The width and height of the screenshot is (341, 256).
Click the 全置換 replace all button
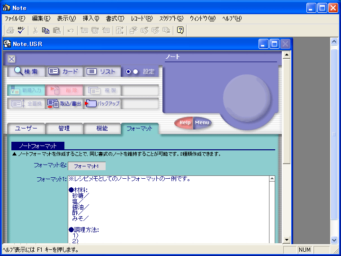tap(26, 103)
